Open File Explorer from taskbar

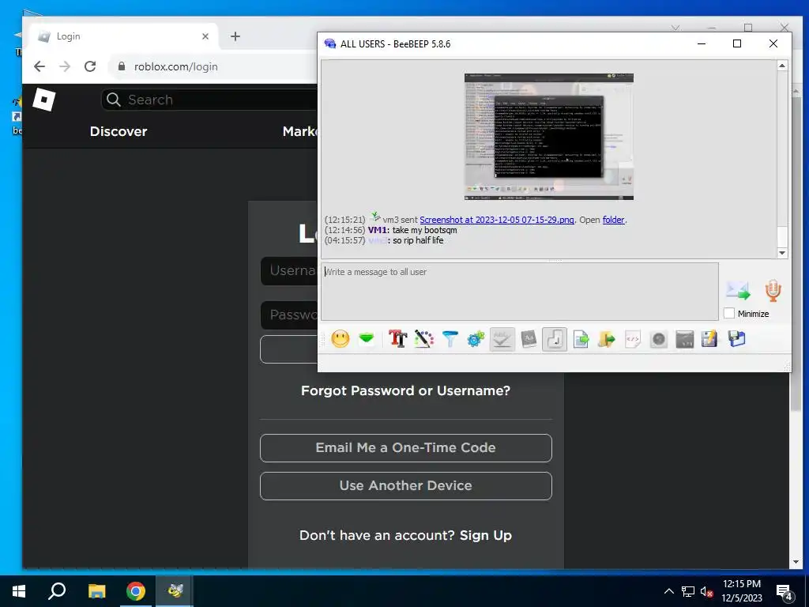(x=96, y=591)
